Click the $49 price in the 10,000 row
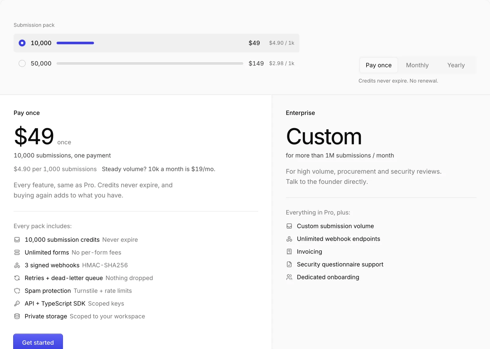490x349 pixels. [x=254, y=43]
